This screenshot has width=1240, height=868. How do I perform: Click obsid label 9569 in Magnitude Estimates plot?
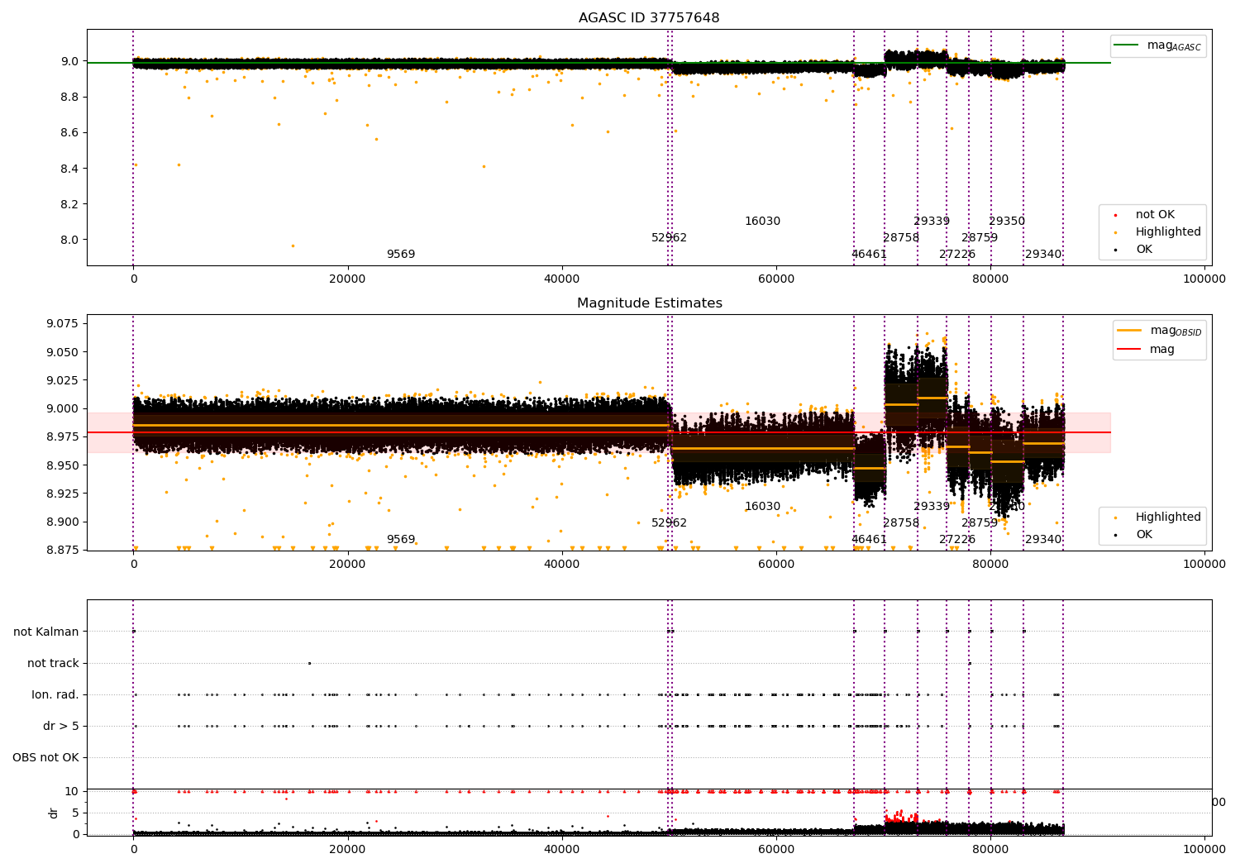pyautogui.click(x=401, y=540)
